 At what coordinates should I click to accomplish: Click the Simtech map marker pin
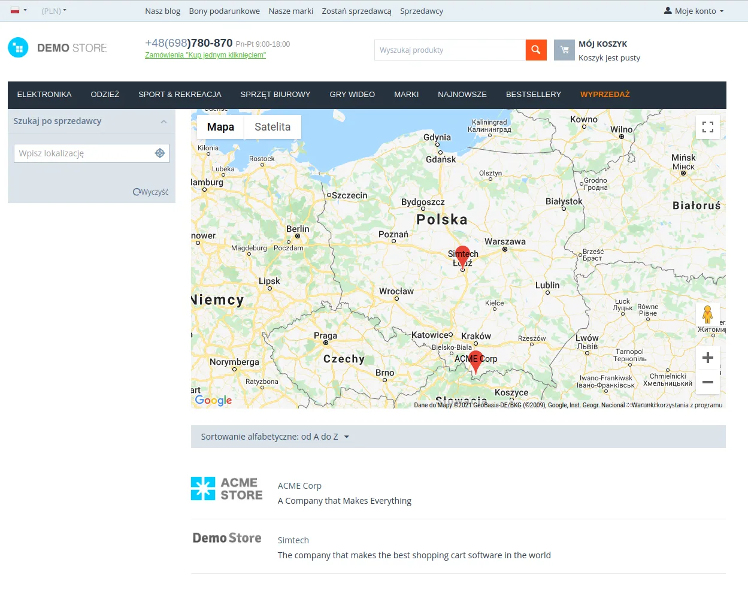(x=462, y=258)
